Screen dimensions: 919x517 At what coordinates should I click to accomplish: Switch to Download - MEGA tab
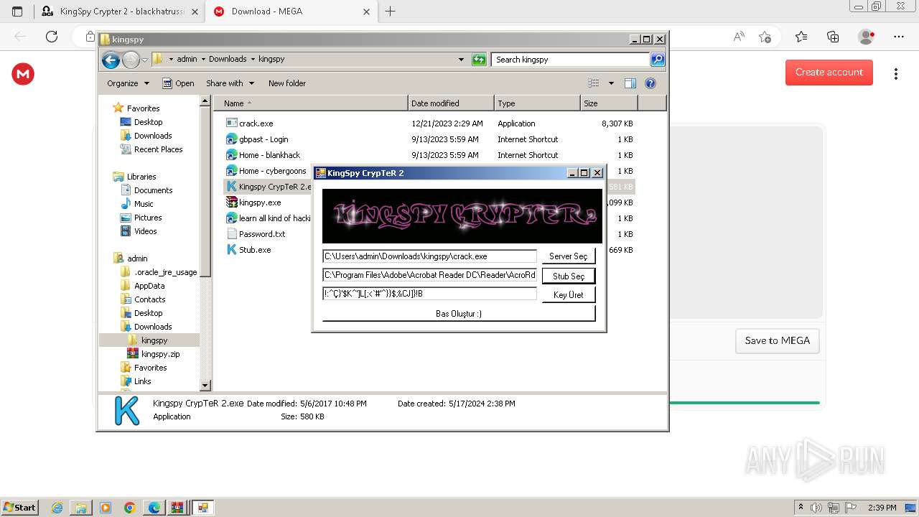(291, 11)
